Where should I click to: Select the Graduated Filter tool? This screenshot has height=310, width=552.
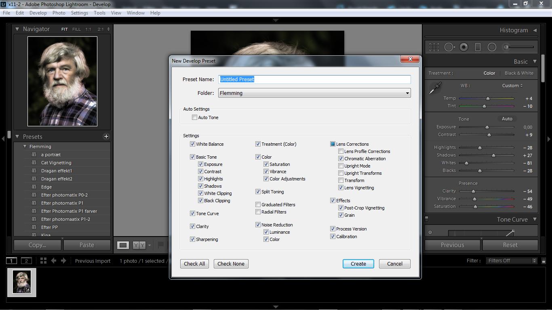[x=477, y=47]
